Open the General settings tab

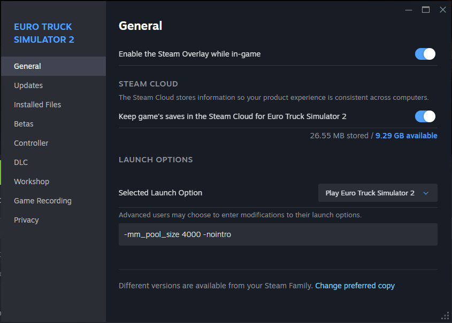click(x=27, y=66)
